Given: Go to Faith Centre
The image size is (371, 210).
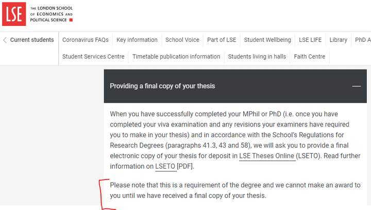Looking at the screenshot, I should click(310, 57).
